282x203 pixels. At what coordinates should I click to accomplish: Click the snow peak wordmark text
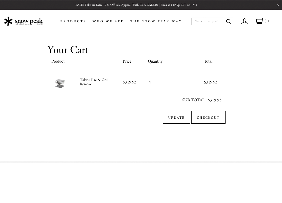29,21
